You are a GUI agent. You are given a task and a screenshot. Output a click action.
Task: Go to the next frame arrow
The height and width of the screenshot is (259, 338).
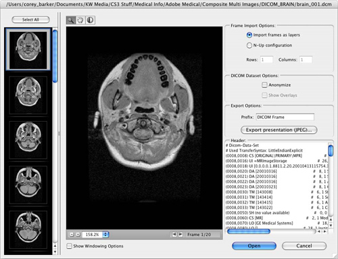[180, 235]
